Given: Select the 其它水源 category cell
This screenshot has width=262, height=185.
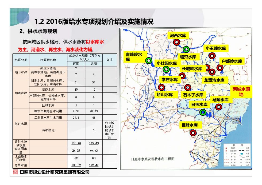Looking at the screenshot, I should point(21,124).
